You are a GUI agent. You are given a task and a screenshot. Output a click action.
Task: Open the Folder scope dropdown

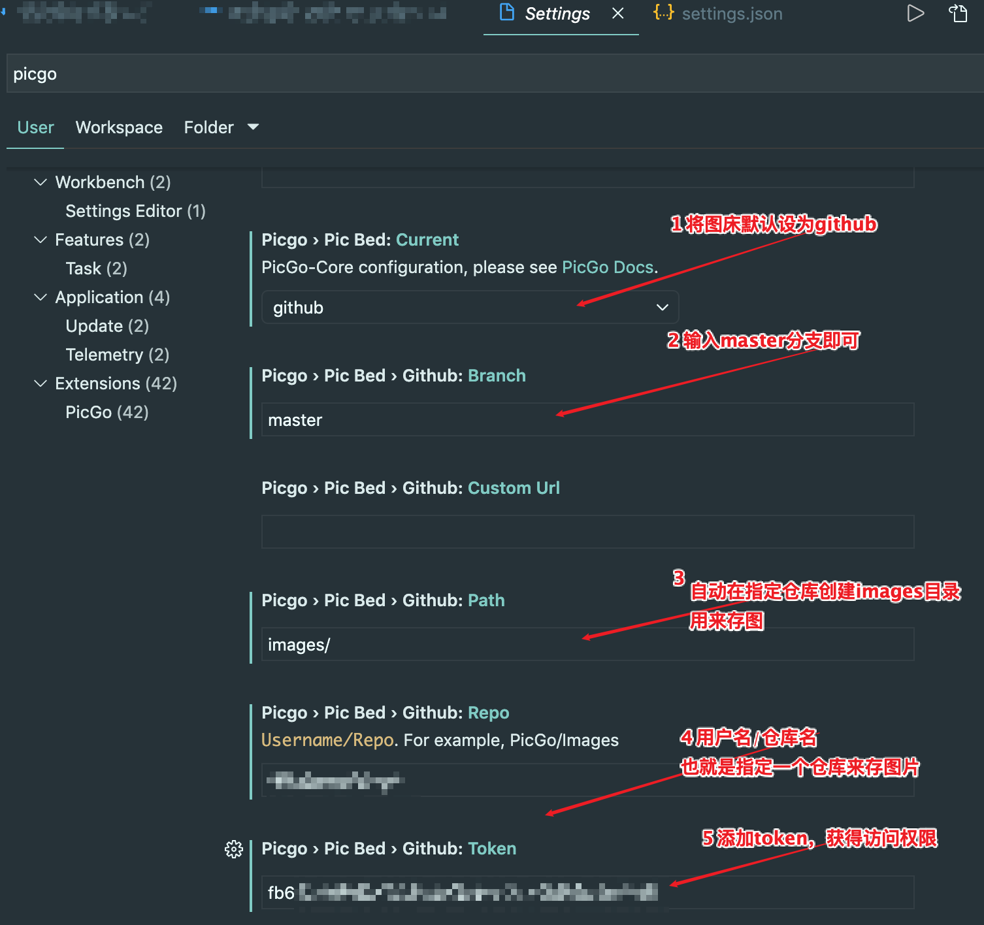point(221,127)
